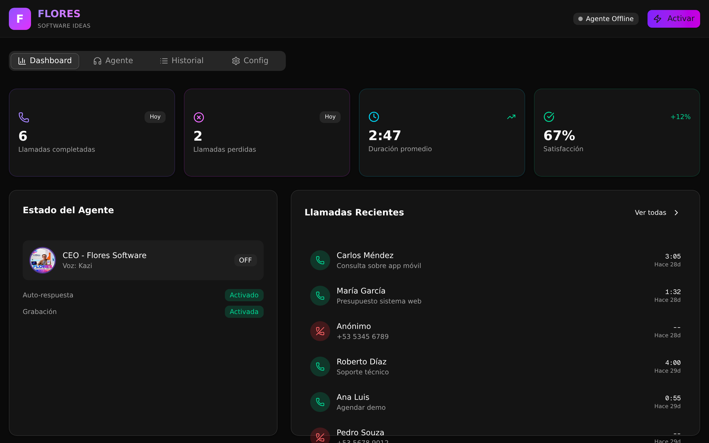709x443 pixels.
Task: Click the 2:47 average duration value
Action: point(385,136)
